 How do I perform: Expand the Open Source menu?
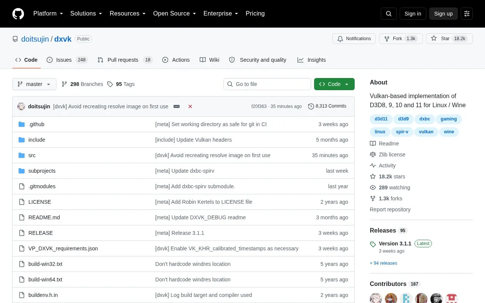pos(175,14)
